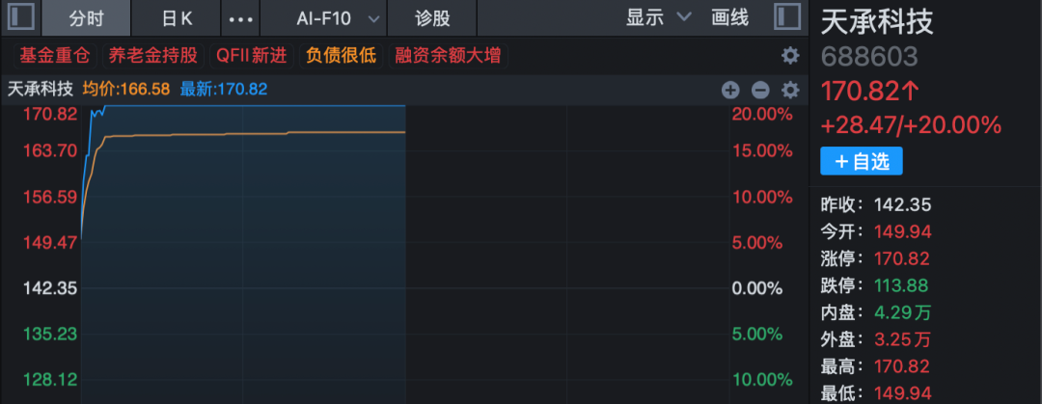Image resolution: width=1042 pixels, height=404 pixels.
Task: Open more chart periods ellipsis
Action: point(240,18)
